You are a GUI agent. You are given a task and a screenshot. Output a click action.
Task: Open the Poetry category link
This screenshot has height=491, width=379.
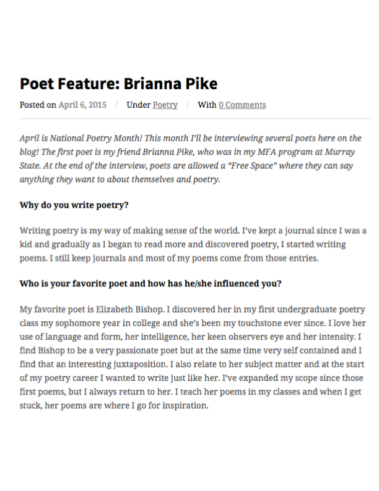coord(165,105)
